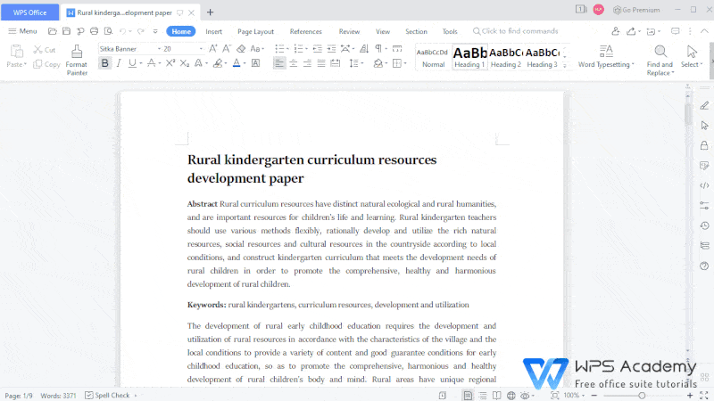This screenshot has width=714, height=401.
Task: Open help icon in right sidebar
Action: (704, 266)
